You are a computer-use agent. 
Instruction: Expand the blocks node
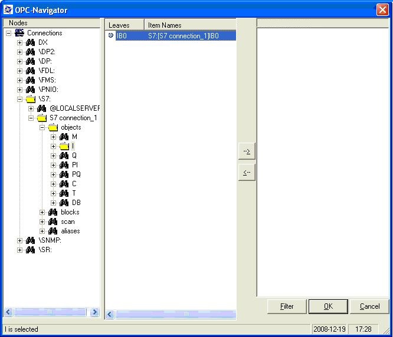pyautogui.click(x=42, y=212)
